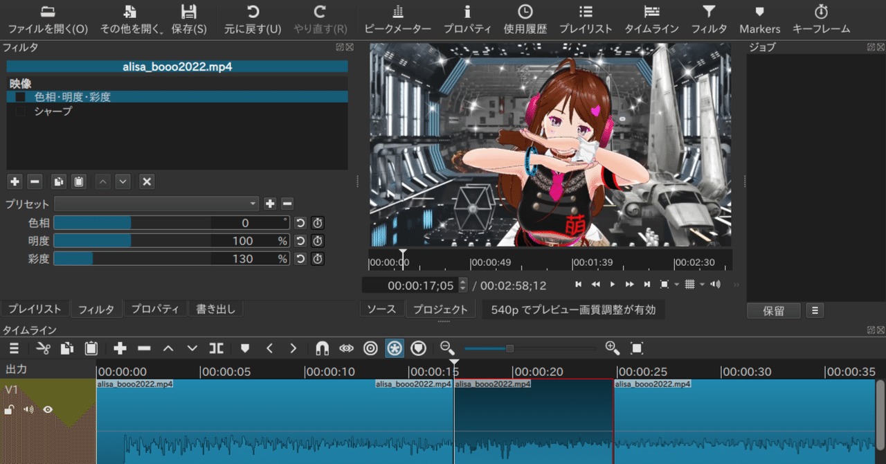
Task: Open the timeline hamburger menu
Action: tap(14, 348)
